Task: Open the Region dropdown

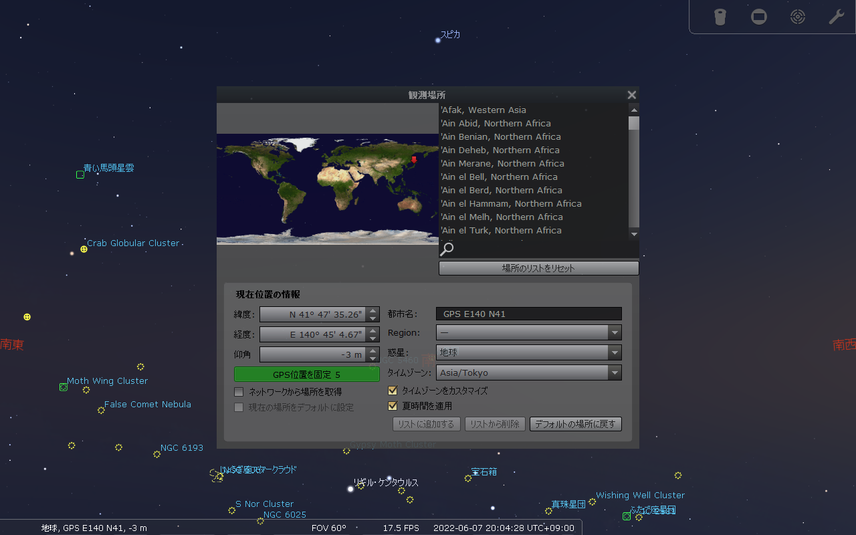Action: [529, 332]
